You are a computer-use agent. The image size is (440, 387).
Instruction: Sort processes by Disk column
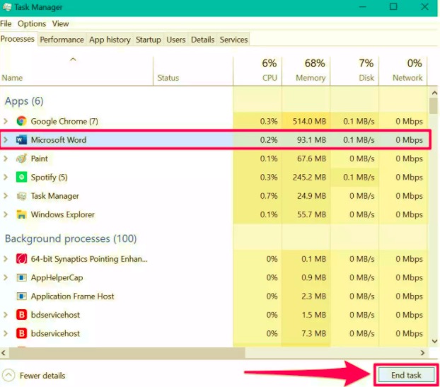click(x=354, y=71)
